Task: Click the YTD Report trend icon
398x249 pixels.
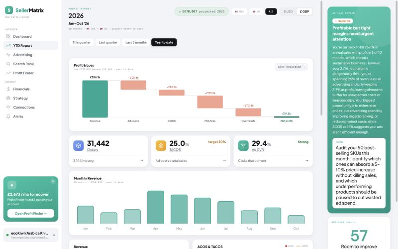Action: click(8, 45)
